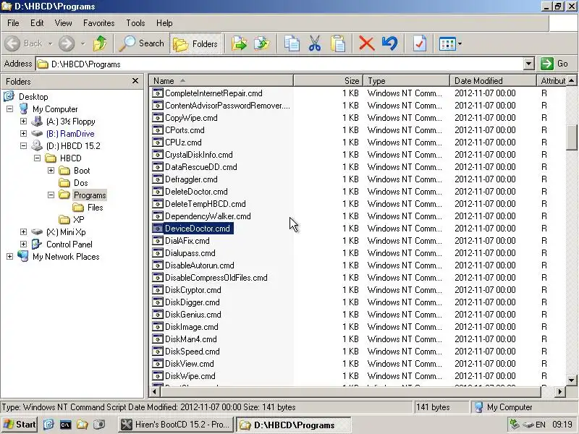The width and height of the screenshot is (579, 434).
Task: Open the Tools menu
Action: pyautogui.click(x=135, y=23)
